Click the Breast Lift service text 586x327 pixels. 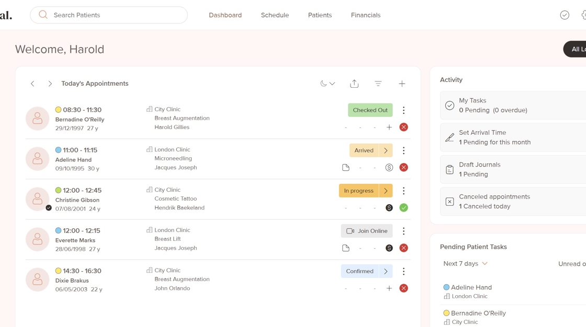[x=167, y=239]
